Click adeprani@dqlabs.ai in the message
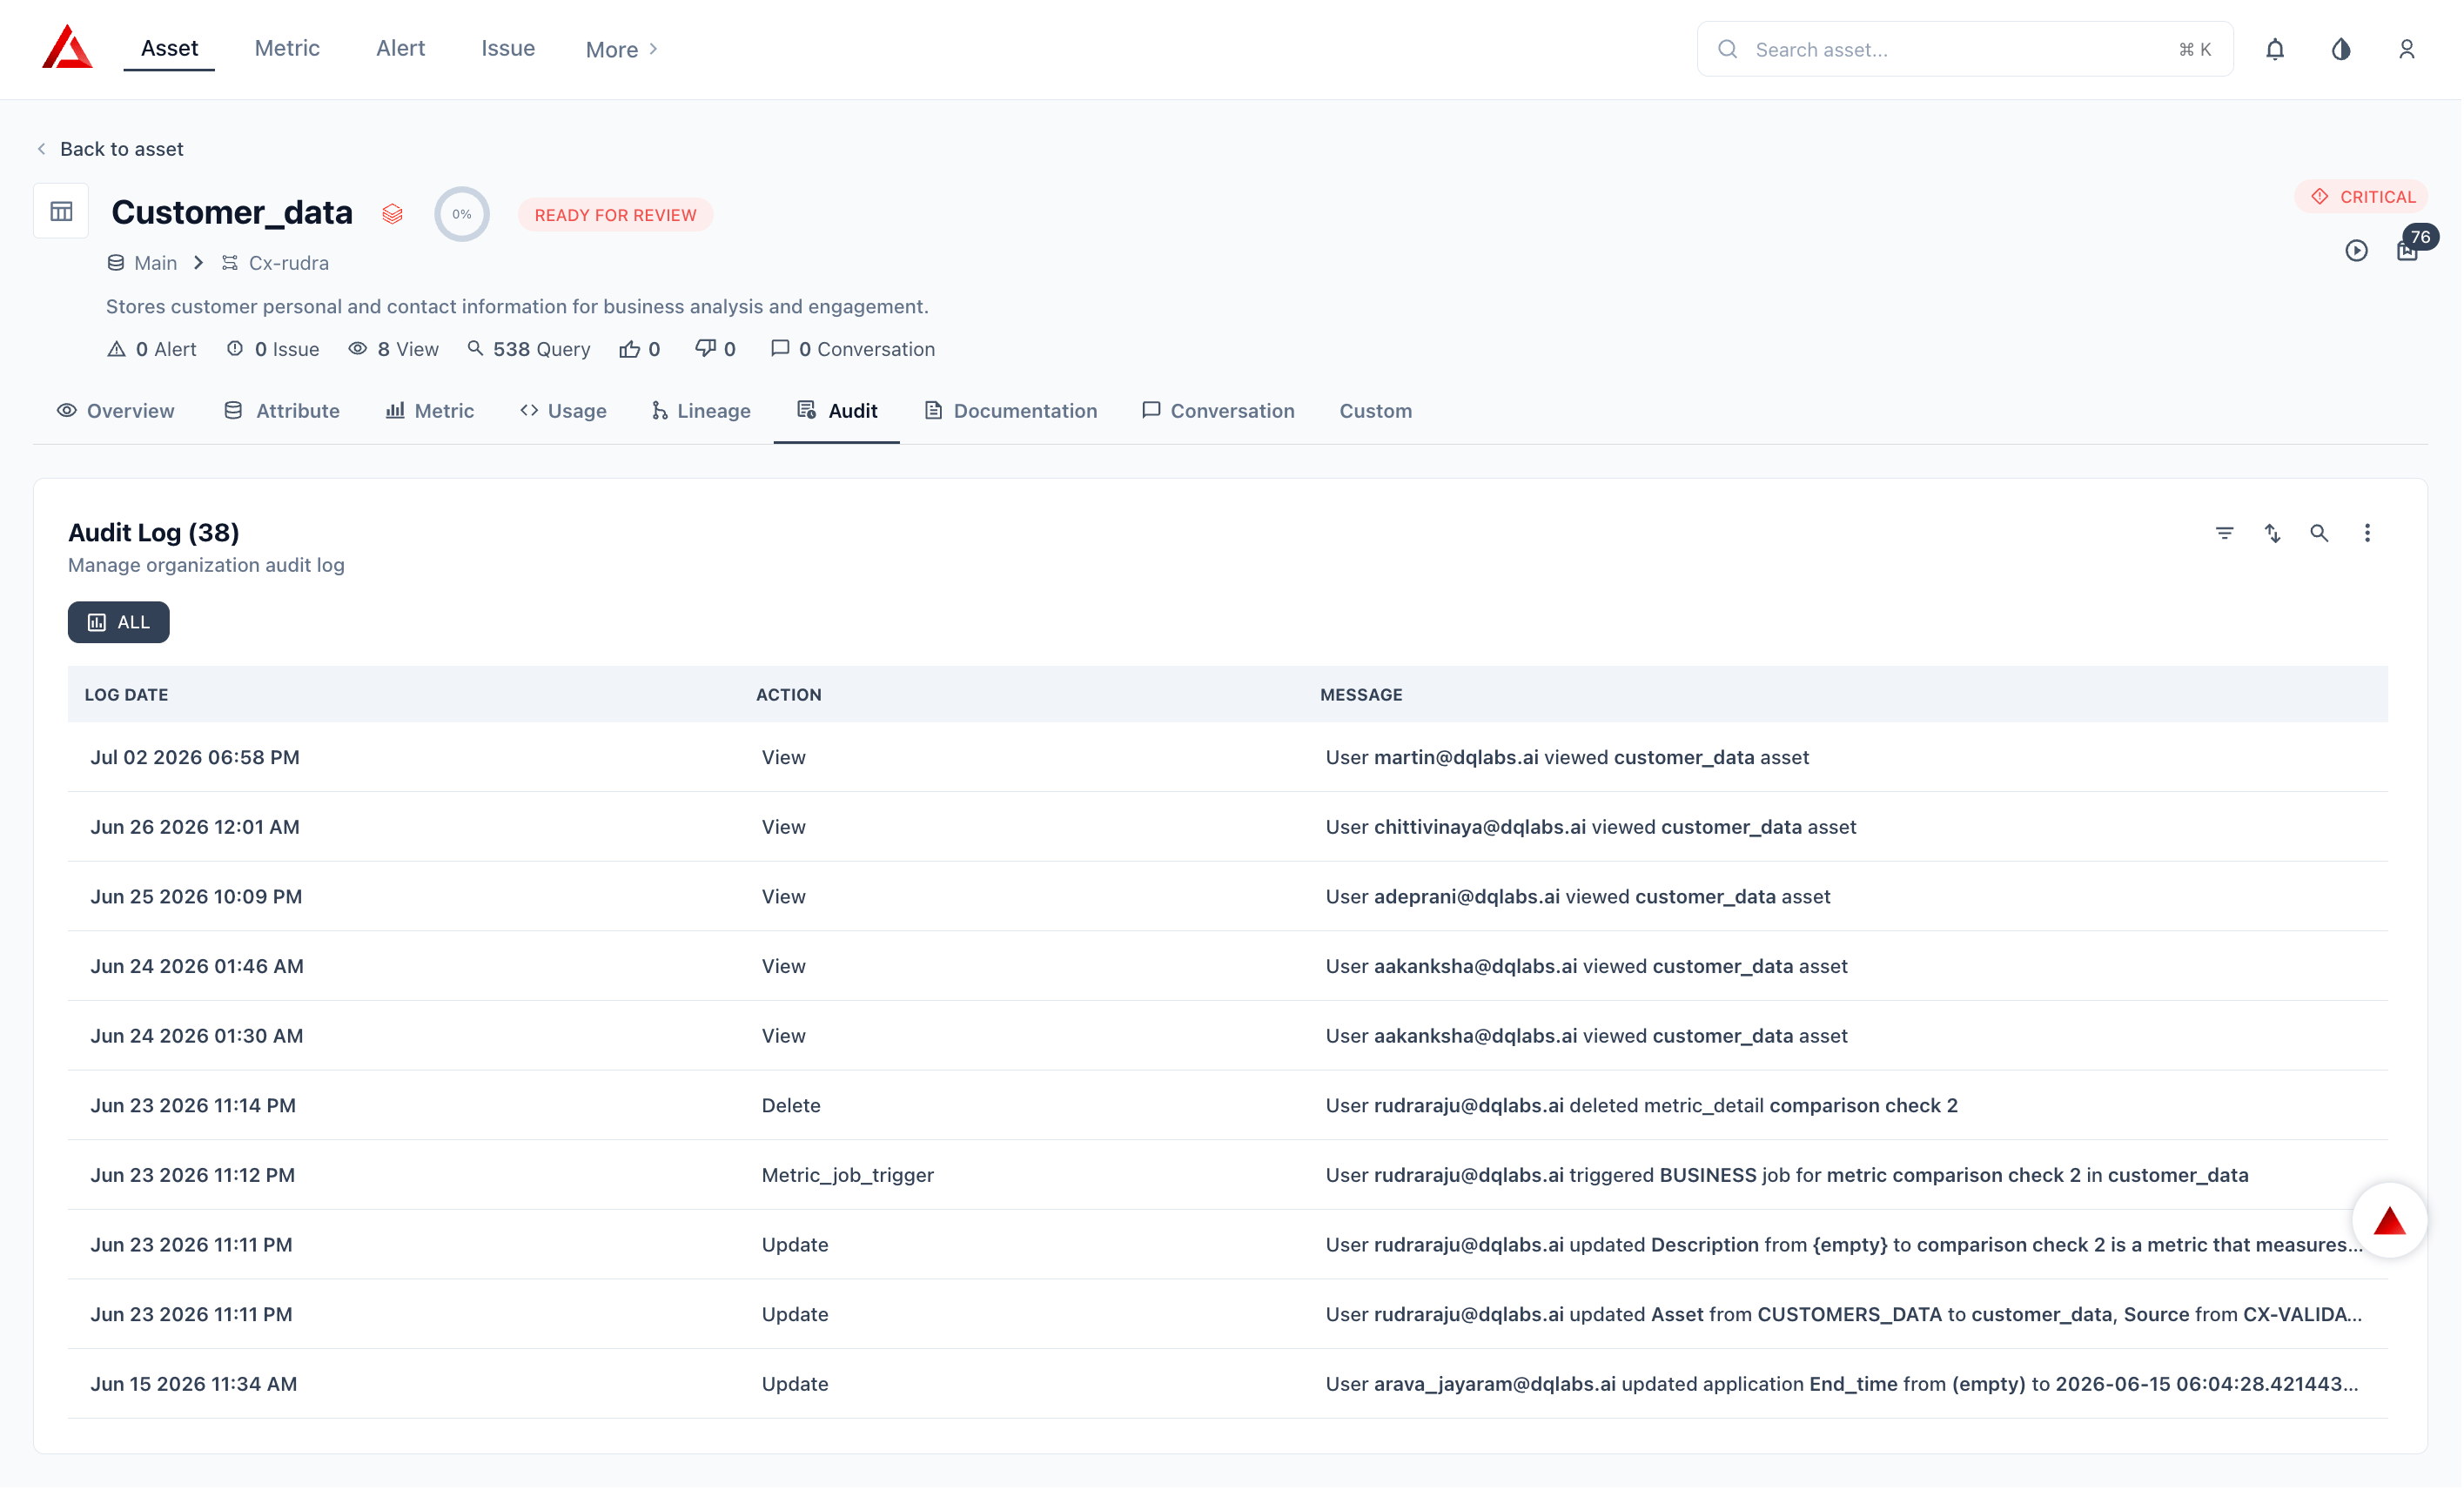The height and width of the screenshot is (1490, 2464). (1468, 897)
